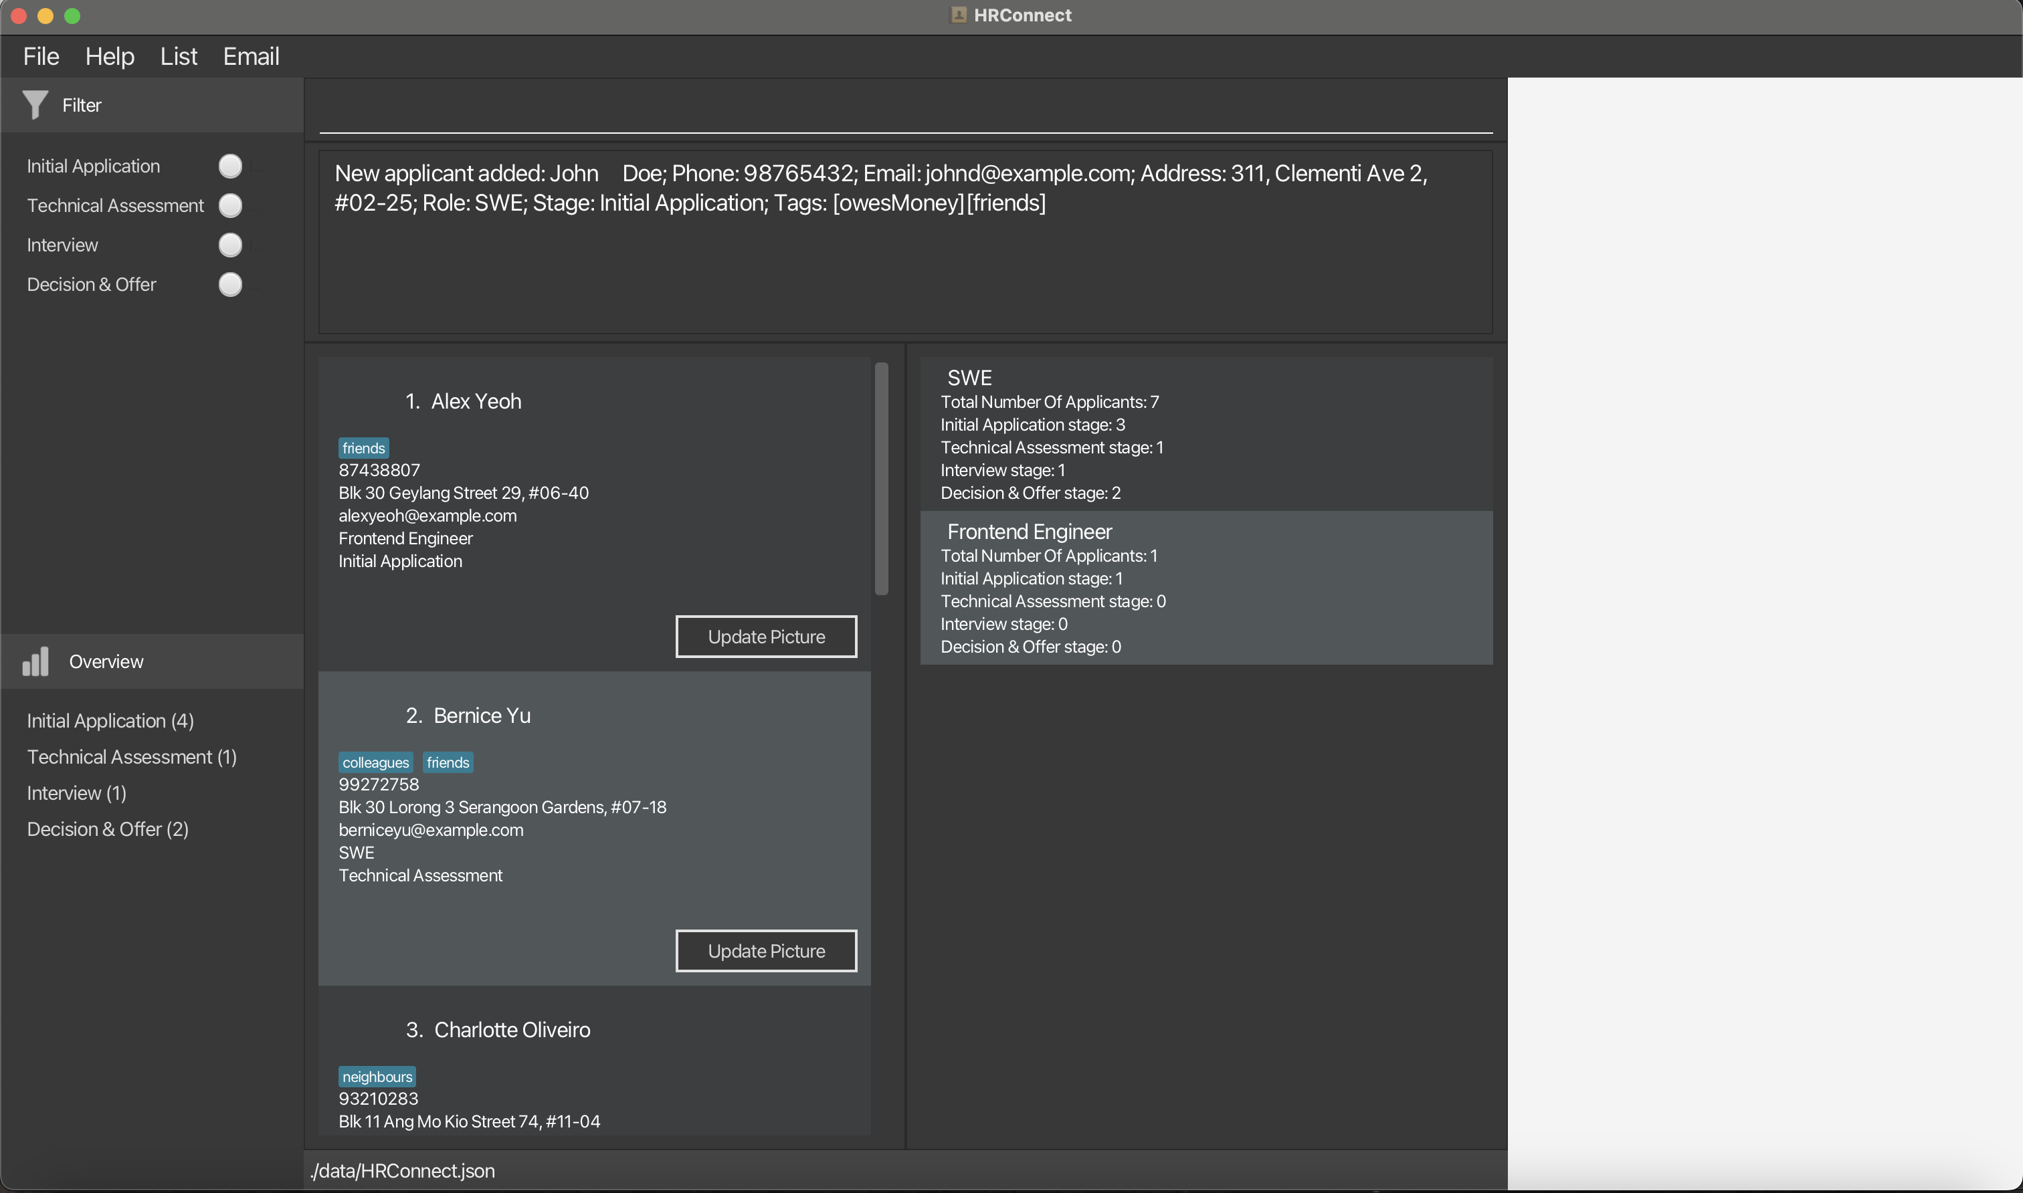This screenshot has height=1193, width=2023.
Task: Click Alex Yeoh's friends tag
Action: pos(363,448)
